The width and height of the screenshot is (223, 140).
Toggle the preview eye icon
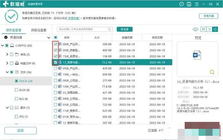point(195,29)
